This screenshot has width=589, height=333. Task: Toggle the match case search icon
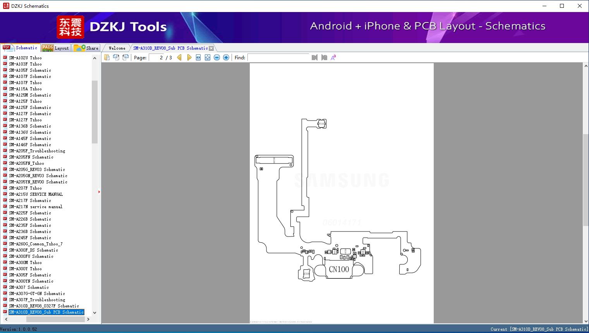pos(333,57)
